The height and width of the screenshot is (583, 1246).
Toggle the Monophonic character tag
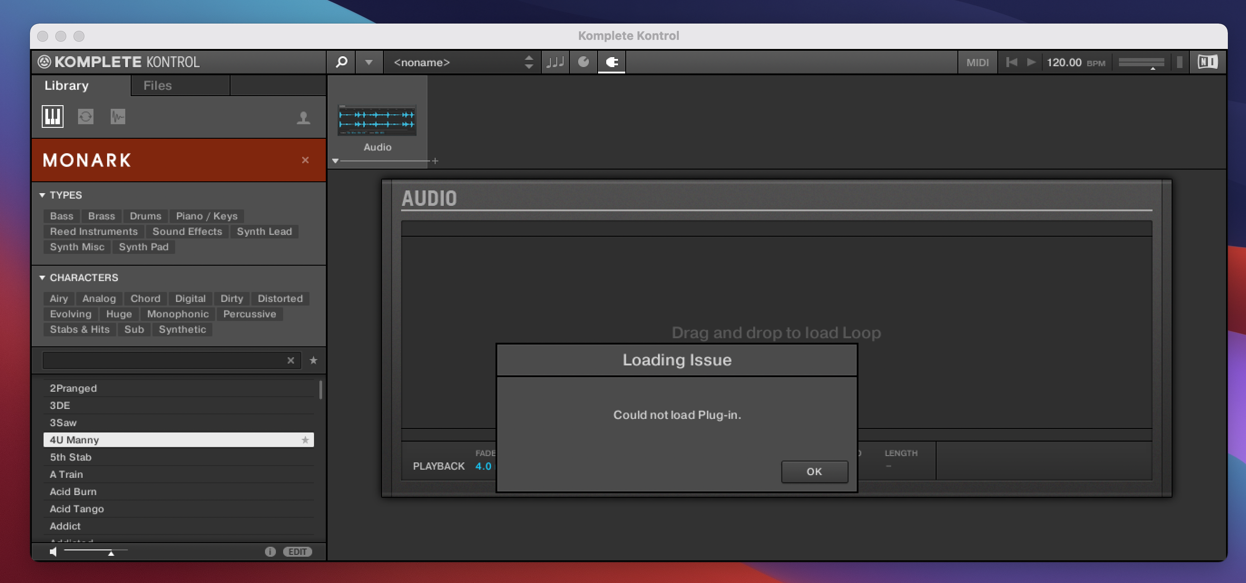(177, 314)
